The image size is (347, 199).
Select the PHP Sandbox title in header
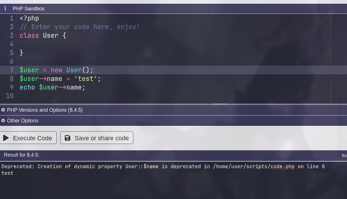(29, 9)
